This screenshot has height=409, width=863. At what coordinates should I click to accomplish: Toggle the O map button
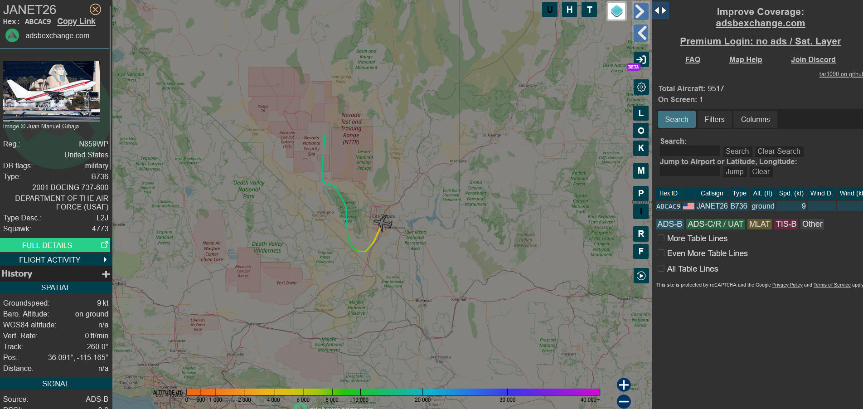click(x=641, y=131)
